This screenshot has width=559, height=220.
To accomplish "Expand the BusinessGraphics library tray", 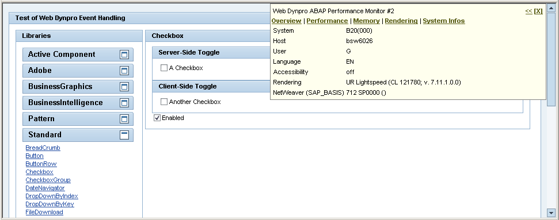I will (124, 87).
